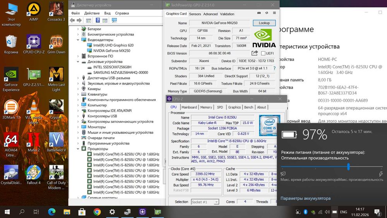Toggle the UEFI checkbox in GPU-Z
The width and height of the screenshot is (387, 218).
pyautogui.click(x=263, y=53)
